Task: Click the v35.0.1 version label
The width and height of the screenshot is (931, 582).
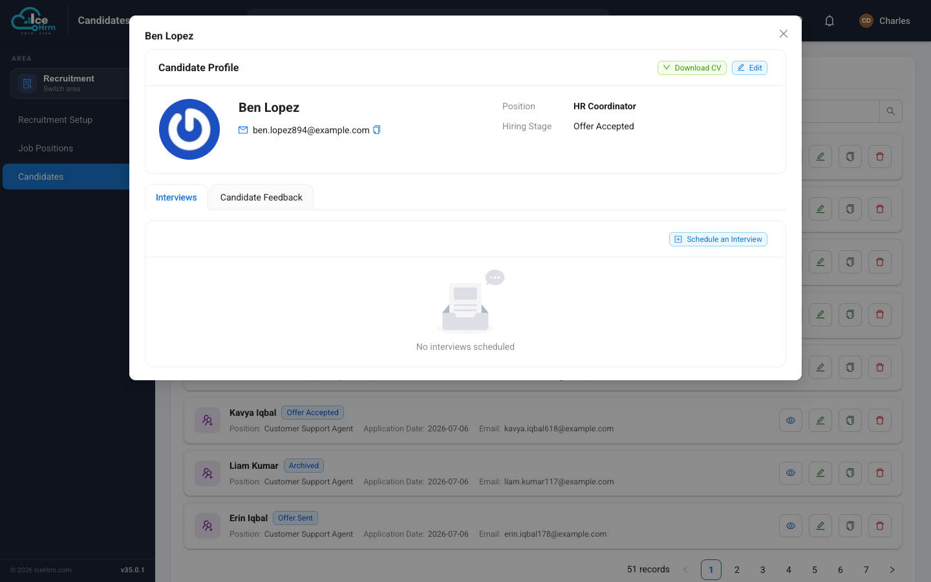Action: point(133,570)
